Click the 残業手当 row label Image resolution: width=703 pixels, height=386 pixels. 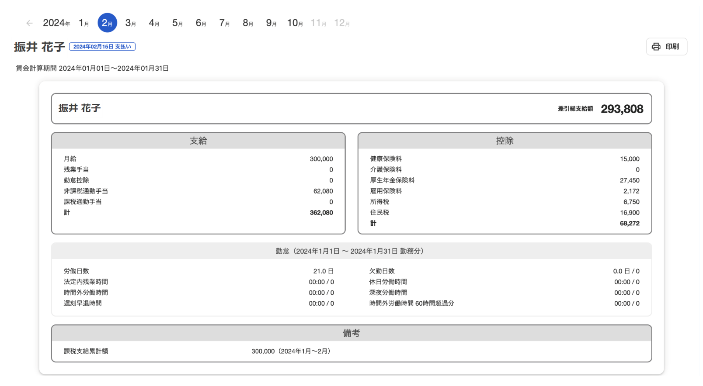77,169
